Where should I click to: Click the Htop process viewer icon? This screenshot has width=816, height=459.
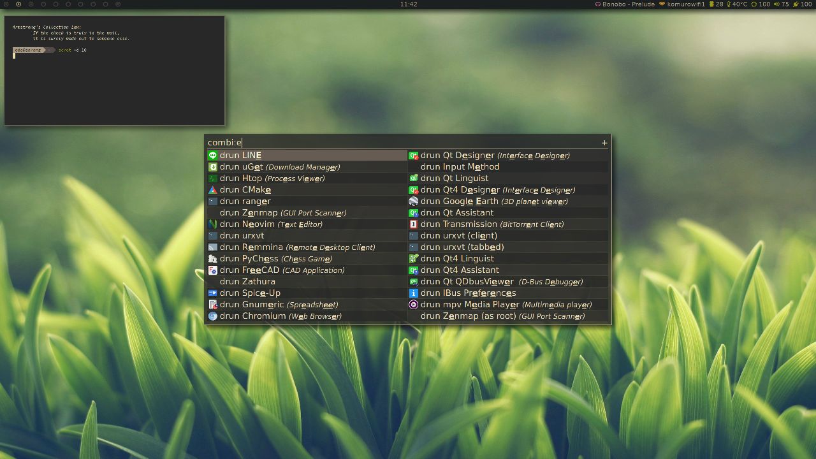tap(213, 178)
